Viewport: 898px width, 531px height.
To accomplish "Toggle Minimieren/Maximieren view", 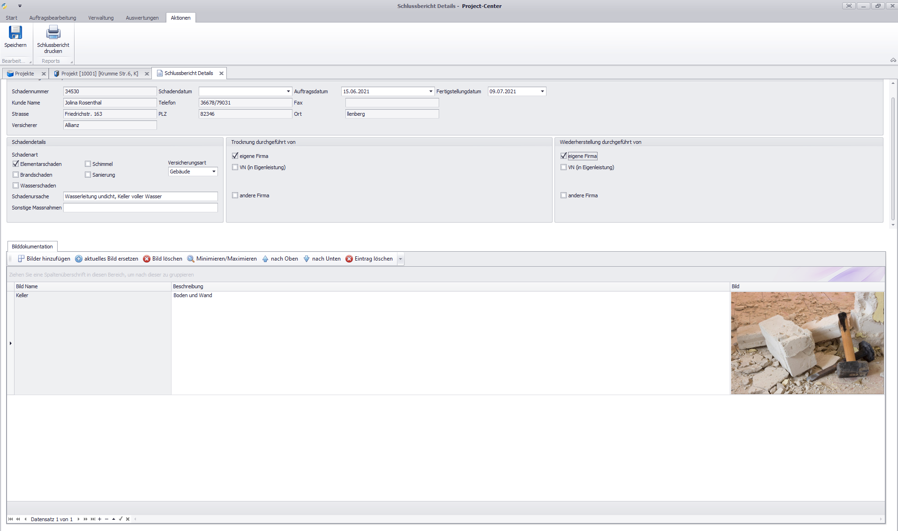I will (222, 259).
